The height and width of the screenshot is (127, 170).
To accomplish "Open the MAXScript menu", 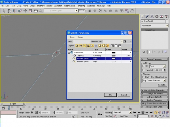I will (x=101, y=6).
